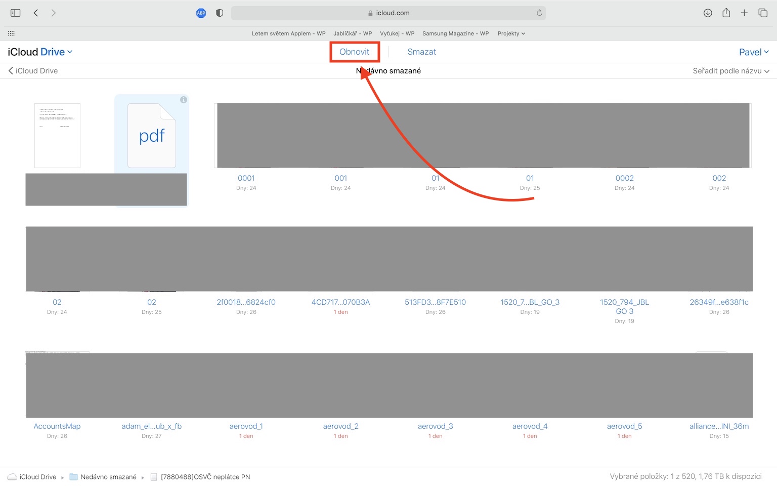Select the file aerovod_5
The height and width of the screenshot is (486, 777).
pyautogui.click(x=625, y=426)
